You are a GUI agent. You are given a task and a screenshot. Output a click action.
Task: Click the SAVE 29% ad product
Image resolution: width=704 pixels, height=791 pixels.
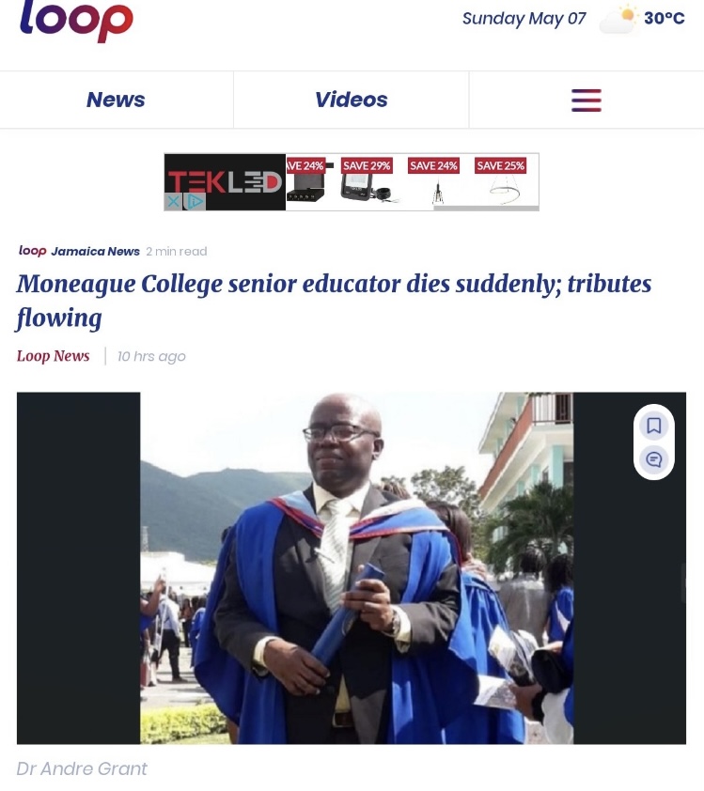pyautogui.click(x=367, y=181)
